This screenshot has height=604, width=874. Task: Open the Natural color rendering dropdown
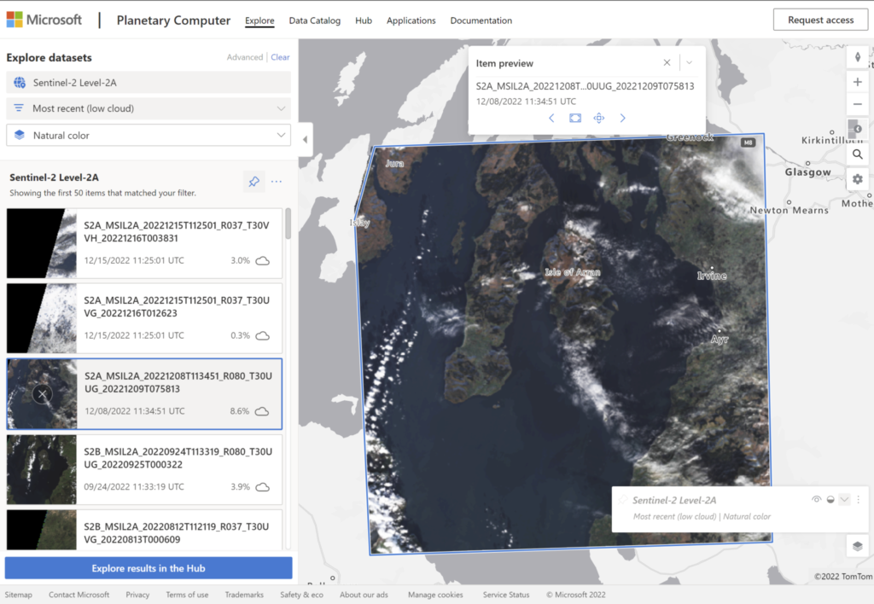(149, 136)
